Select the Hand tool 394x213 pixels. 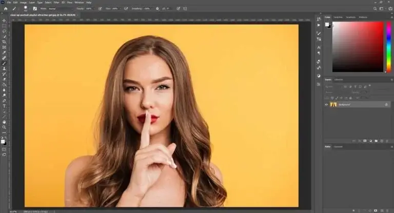point(4,122)
